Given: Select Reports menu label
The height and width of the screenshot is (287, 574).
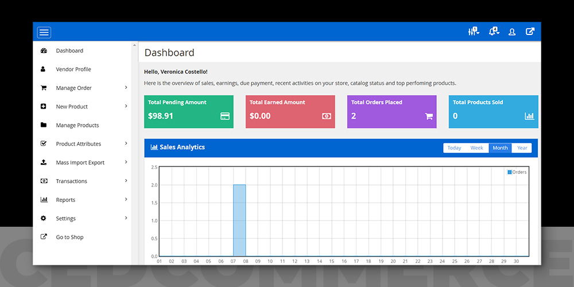Looking at the screenshot, I should 65,200.
